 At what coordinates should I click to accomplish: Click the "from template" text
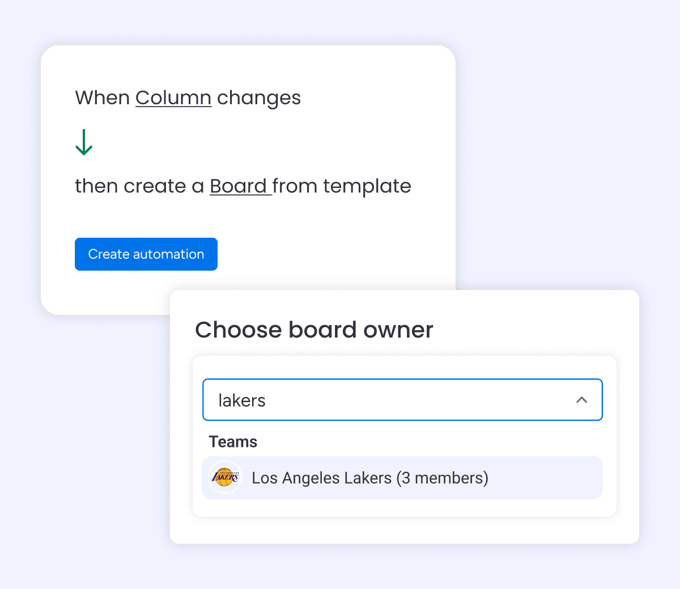pos(342,186)
